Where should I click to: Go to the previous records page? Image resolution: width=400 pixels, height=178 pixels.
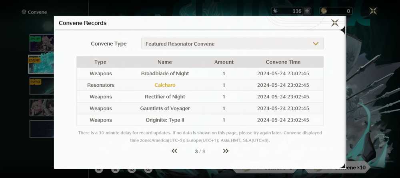click(174, 151)
